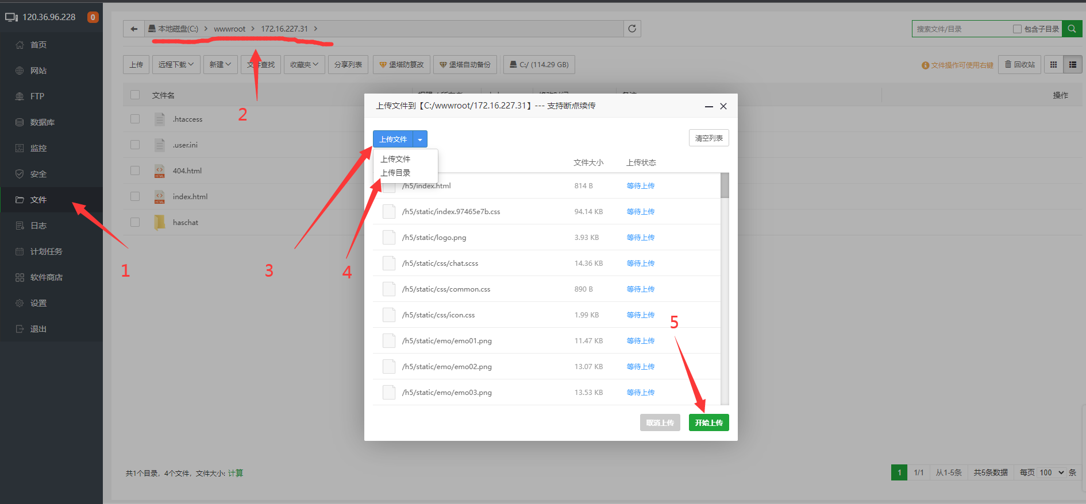Click the 首页 home icon in sidebar

point(20,45)
